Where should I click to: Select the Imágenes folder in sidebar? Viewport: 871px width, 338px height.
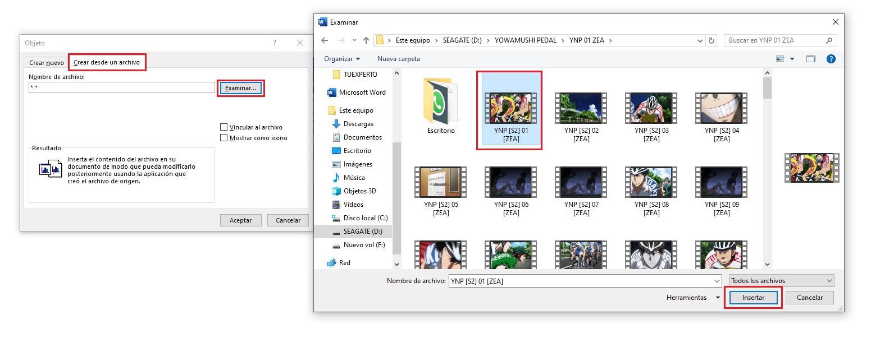pyautogui.click(x=358, y=164)
